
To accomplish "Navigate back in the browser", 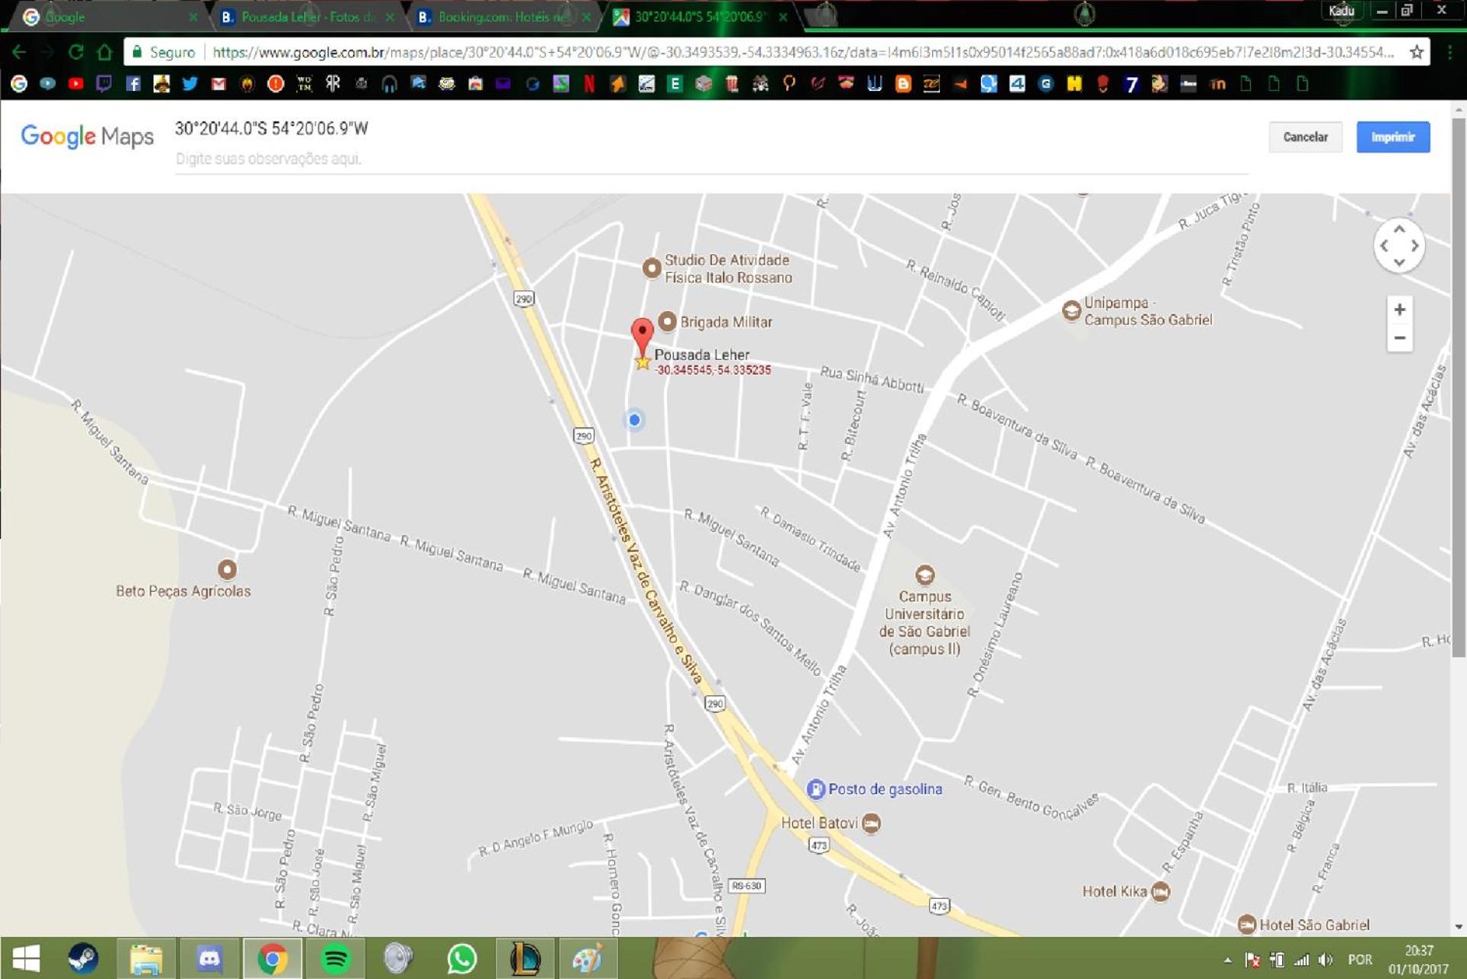I will point(19,52).
